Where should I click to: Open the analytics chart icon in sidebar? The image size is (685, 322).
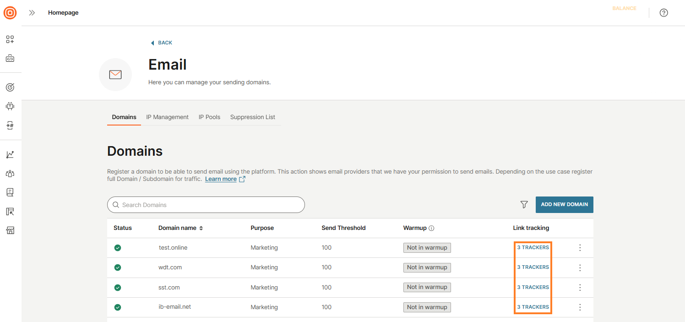pyautogui.click(x=10, y=154)
